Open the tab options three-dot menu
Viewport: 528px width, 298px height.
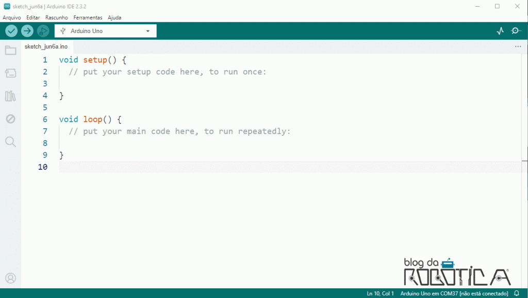coord(518,46)
